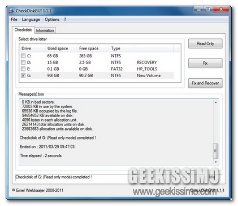Open the ? help menu
The height and width of the screenshot is (206, 238).
65,20
